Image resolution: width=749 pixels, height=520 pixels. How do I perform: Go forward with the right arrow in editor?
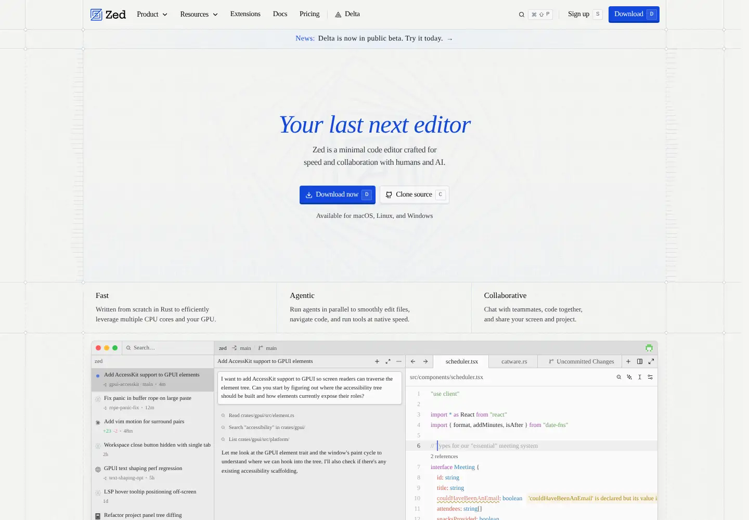point(425,361)
